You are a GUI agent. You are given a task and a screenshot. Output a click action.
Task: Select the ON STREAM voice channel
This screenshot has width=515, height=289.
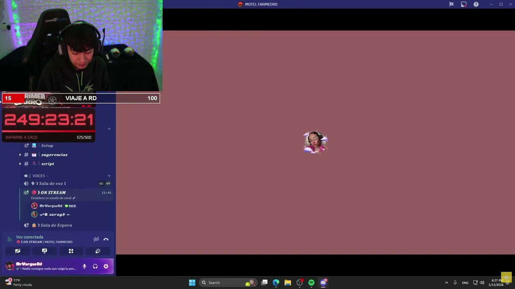click(53, 193)
